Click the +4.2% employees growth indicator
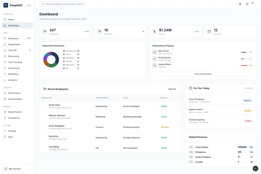261x174 pixels. (x=87, y=32)
